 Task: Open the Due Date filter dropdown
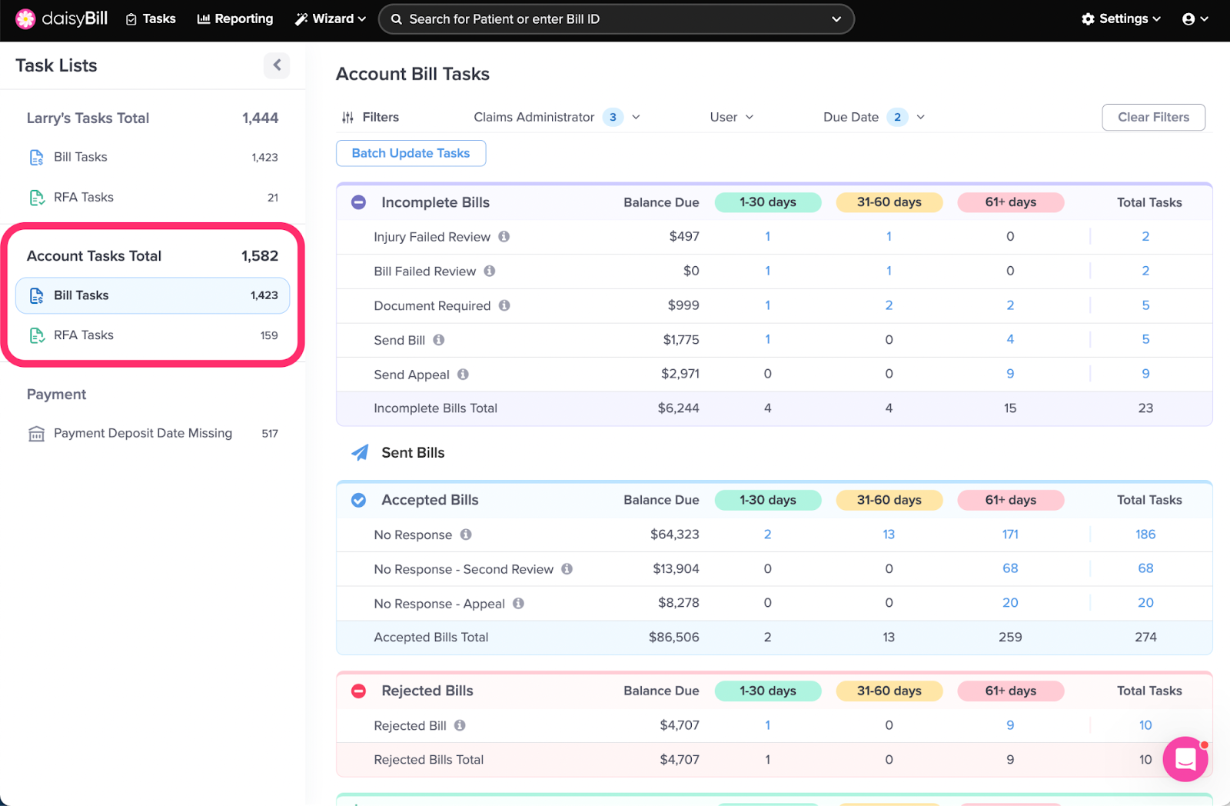pos(919,118)
